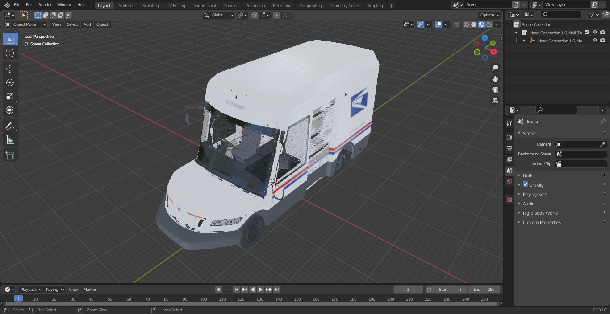Click the Blender logo menu icon

[x=6, y=5]
